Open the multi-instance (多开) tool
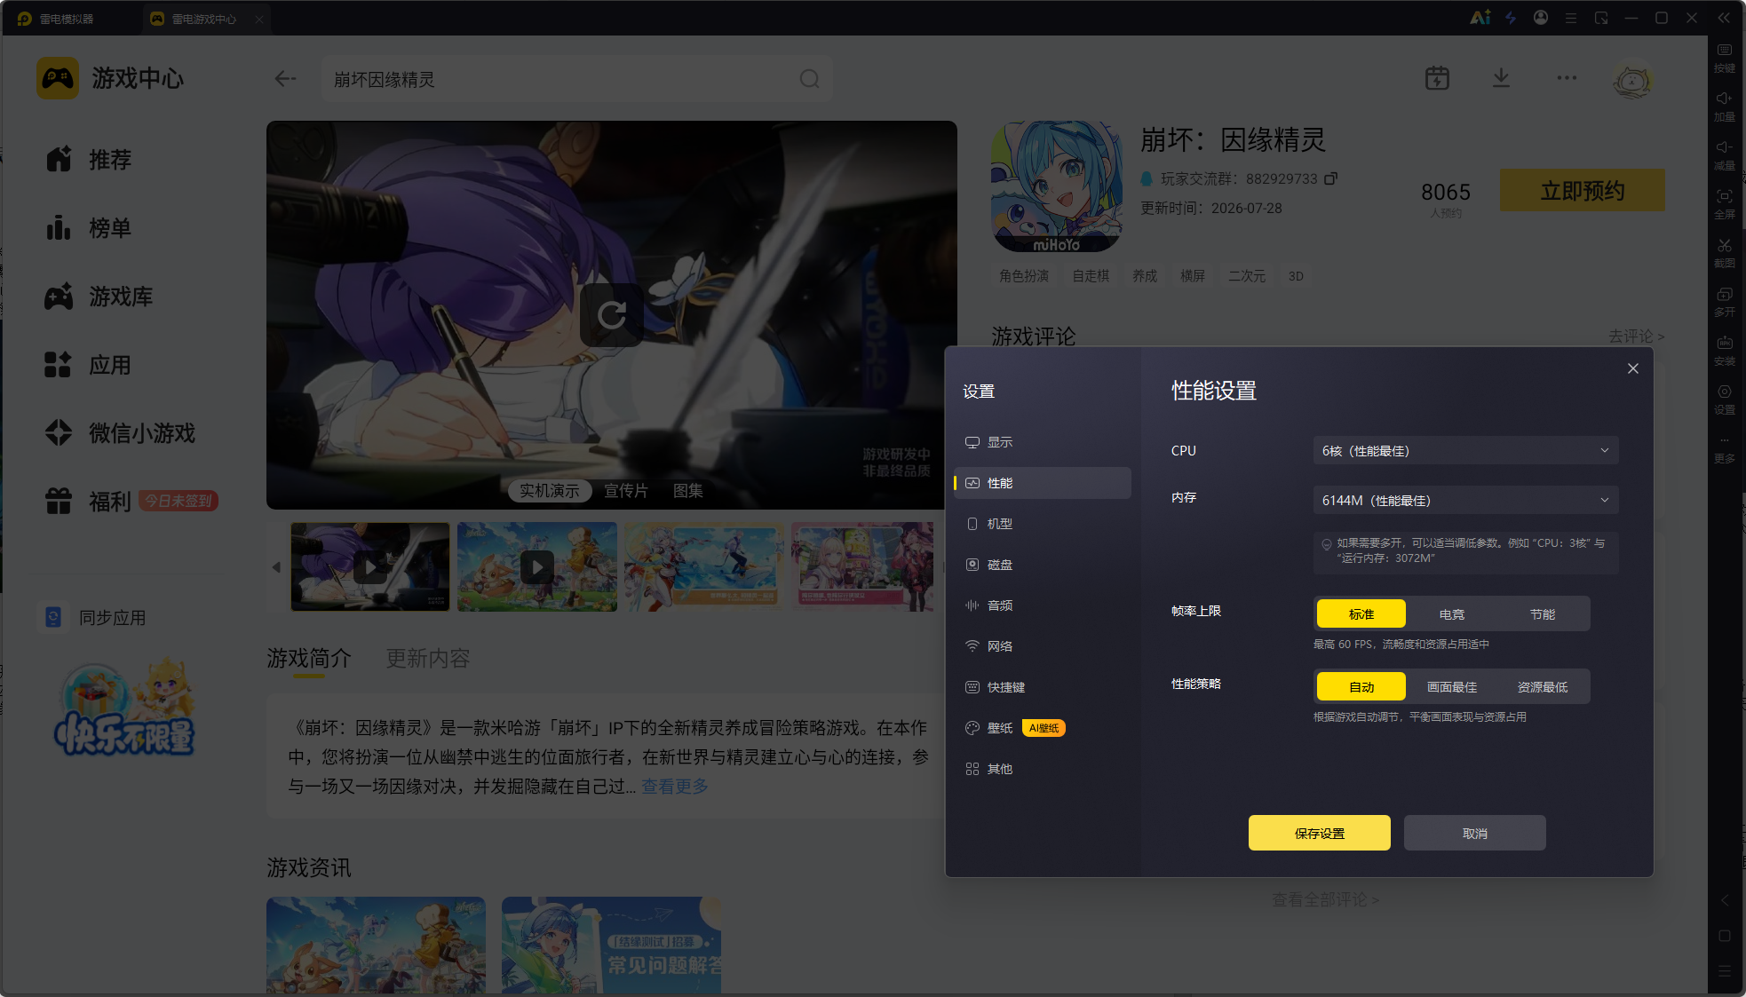Image resolution: width=1746 pixels, height=997 pixels. click(x=1725, y=301)
